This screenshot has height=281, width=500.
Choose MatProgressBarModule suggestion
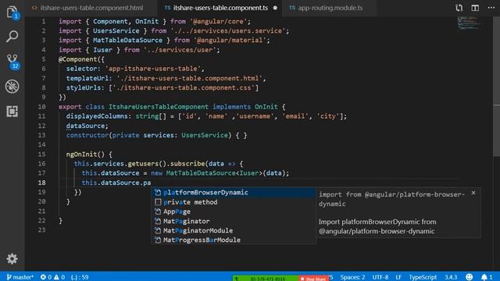234,240
